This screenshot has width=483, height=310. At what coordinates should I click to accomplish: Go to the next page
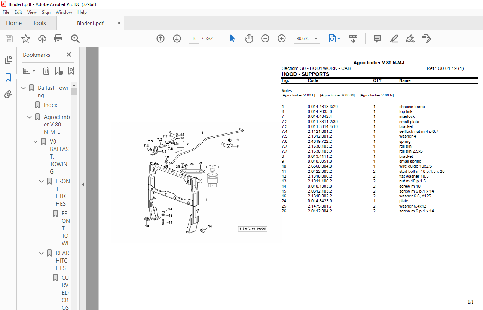177,39
